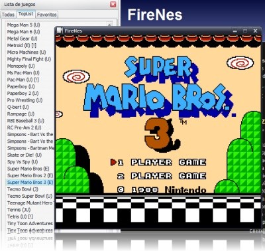Select Simpsons - Bartman Me... entry
This screenshot has width=265, height=251.
[x=30, y=148]
